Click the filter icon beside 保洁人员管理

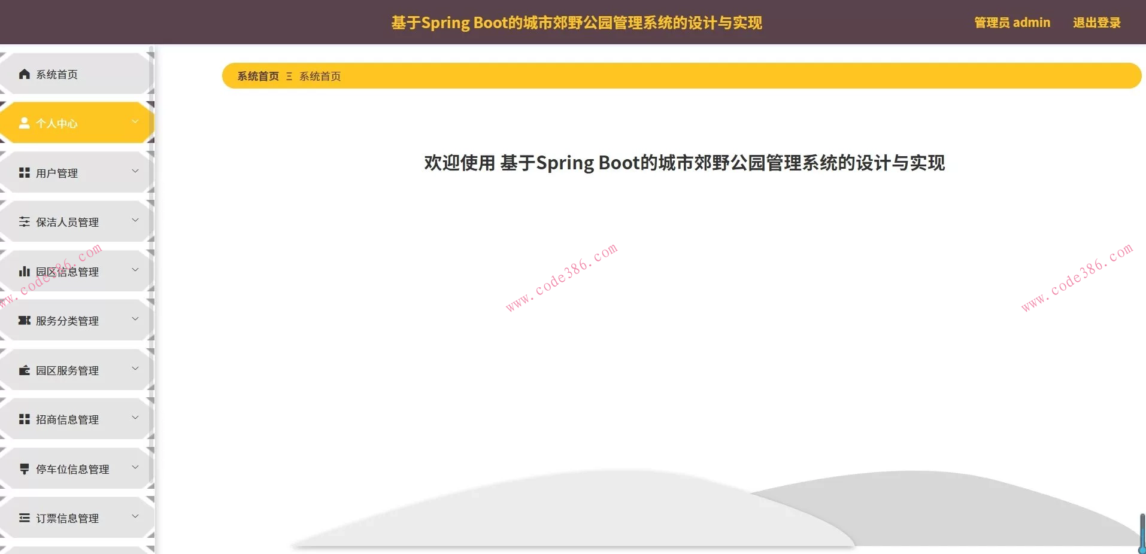point(24,221)
